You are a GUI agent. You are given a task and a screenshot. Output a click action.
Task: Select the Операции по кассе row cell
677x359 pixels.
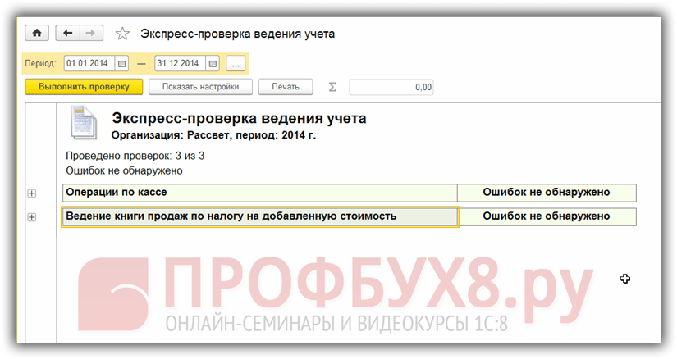(259, 193)
